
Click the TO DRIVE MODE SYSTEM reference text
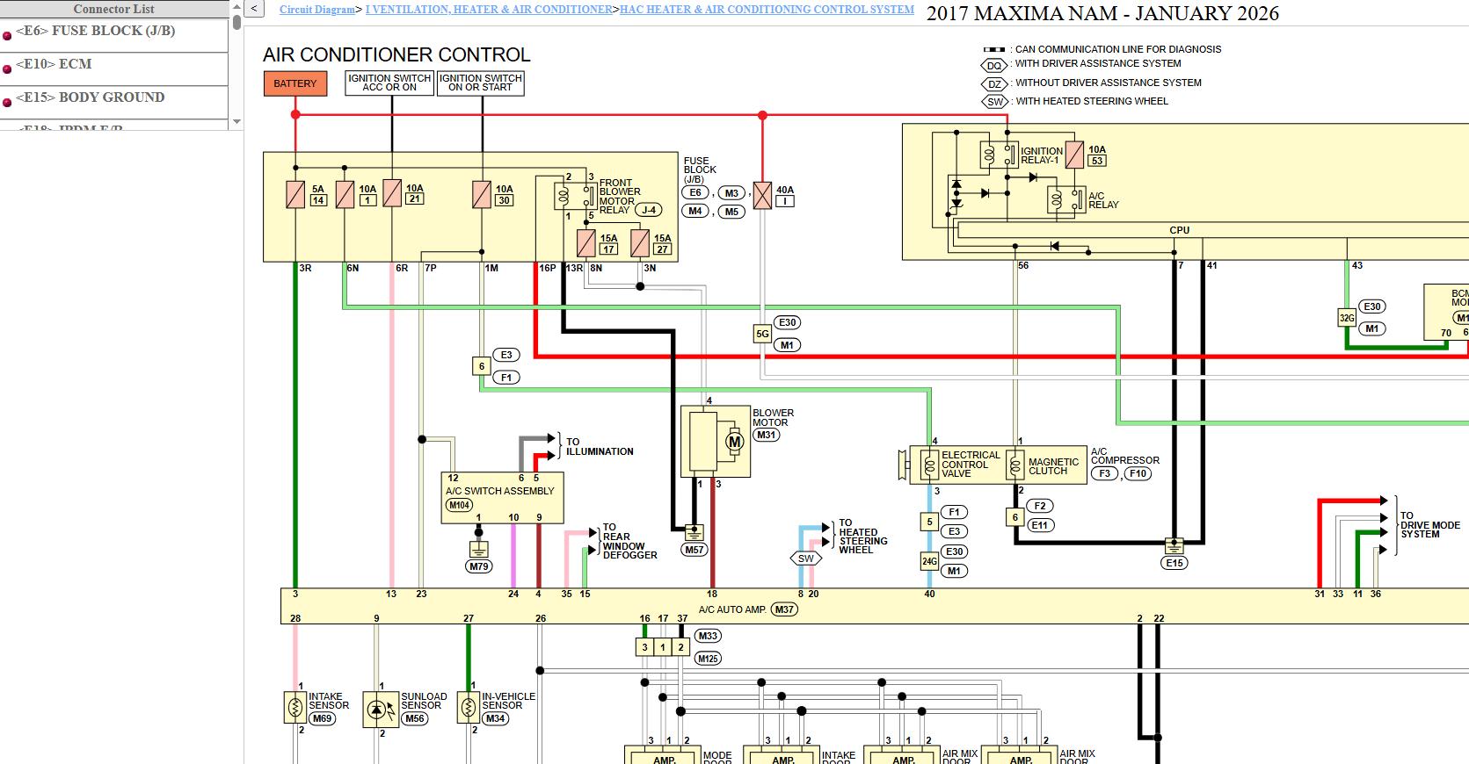coord(1430,525)
